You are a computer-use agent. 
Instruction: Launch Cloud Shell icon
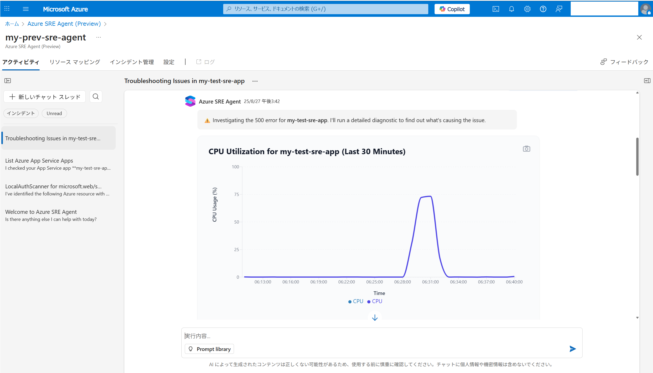(x=496, y=9)
